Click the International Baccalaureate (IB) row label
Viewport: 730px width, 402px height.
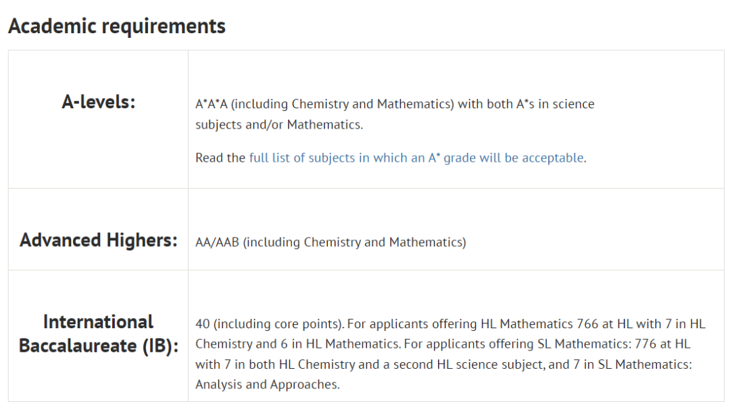[x=98, y=334]
